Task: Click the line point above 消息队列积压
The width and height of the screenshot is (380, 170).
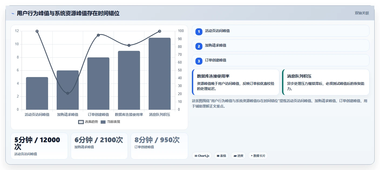Action: tap(160, 31)
